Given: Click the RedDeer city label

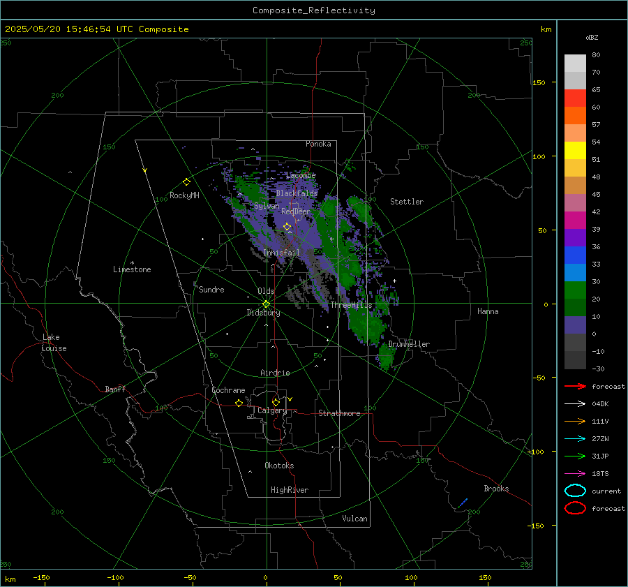Looking at the screenshot, I should [296, 211].
